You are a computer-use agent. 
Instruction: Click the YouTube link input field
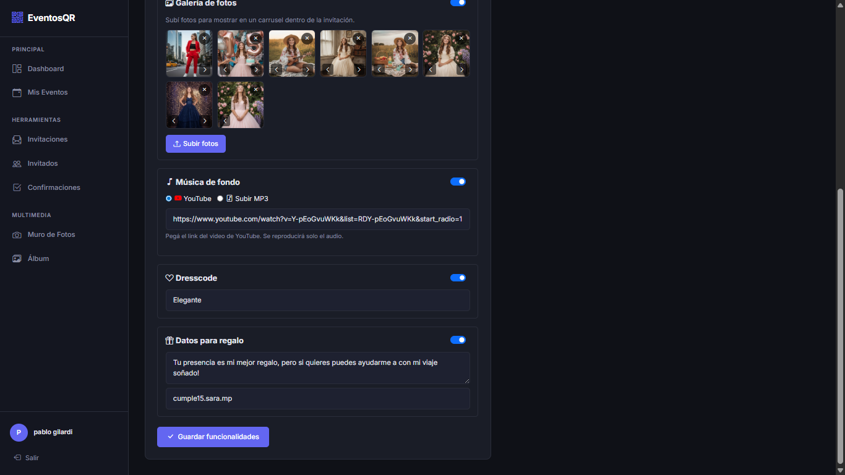click(x=317, y=219)
